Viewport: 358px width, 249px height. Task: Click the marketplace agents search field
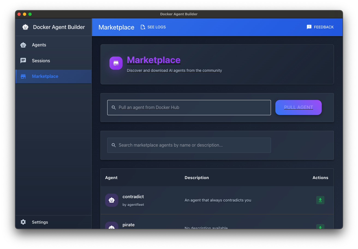(x=189, y=145)
